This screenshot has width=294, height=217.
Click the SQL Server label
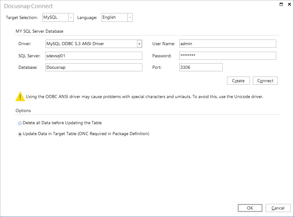pyautogui.click(x=29, y=56)
